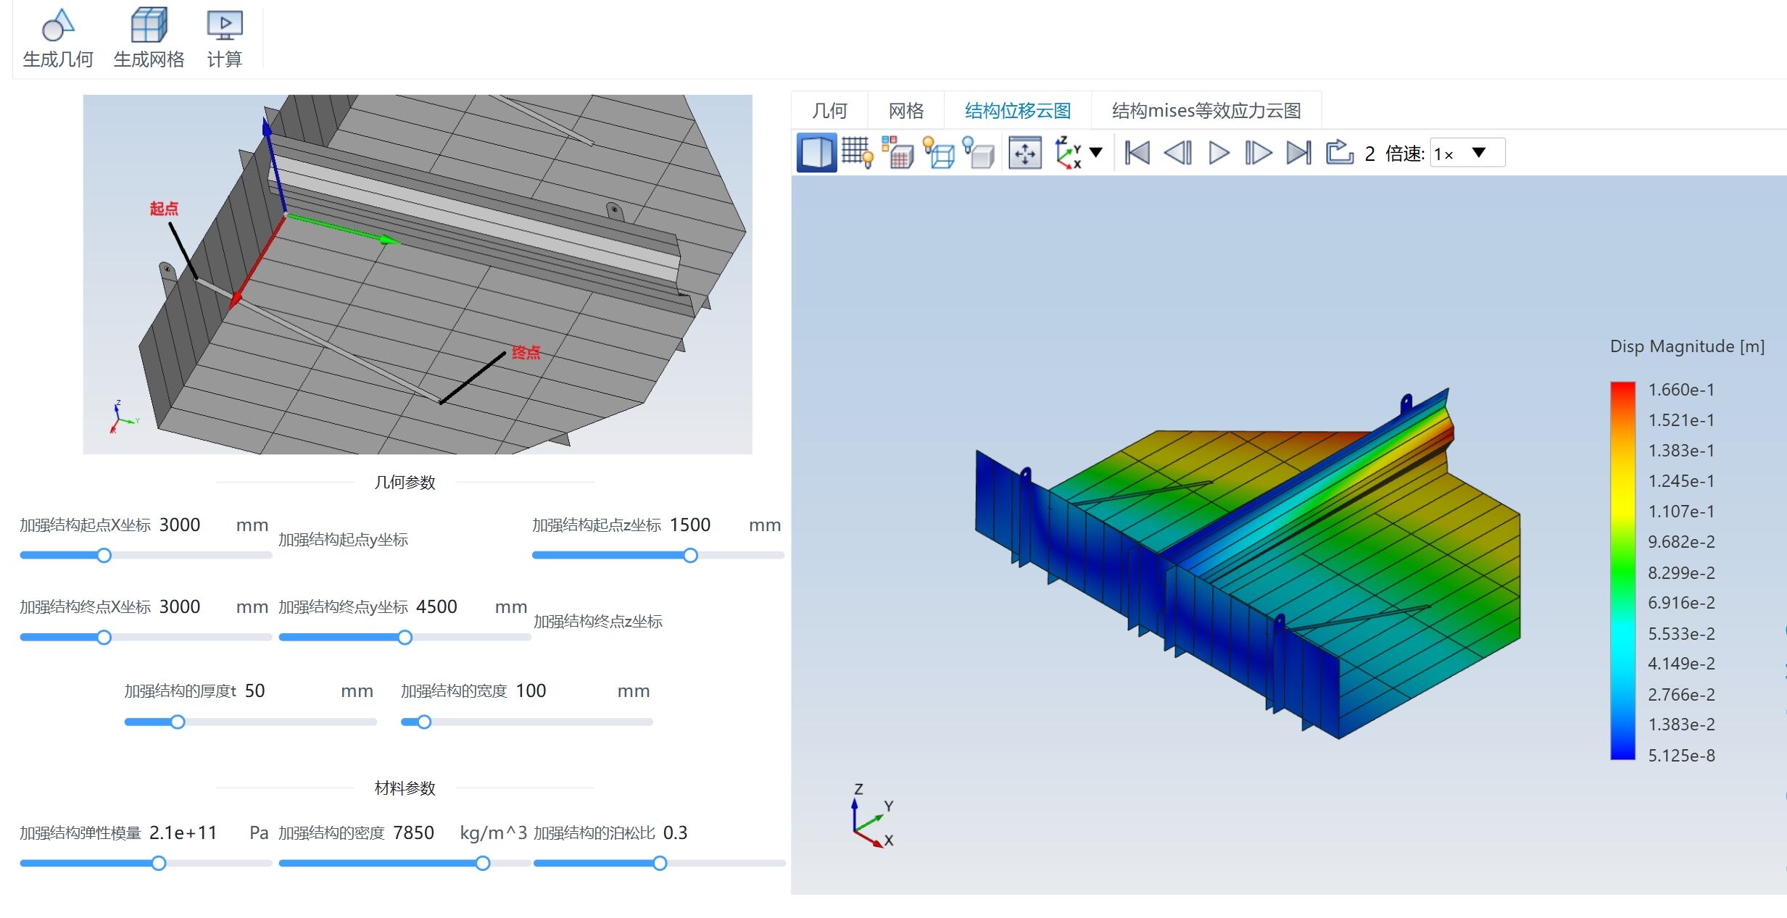Open the 倍速 playback speed dropdown

click(1467, 153)
